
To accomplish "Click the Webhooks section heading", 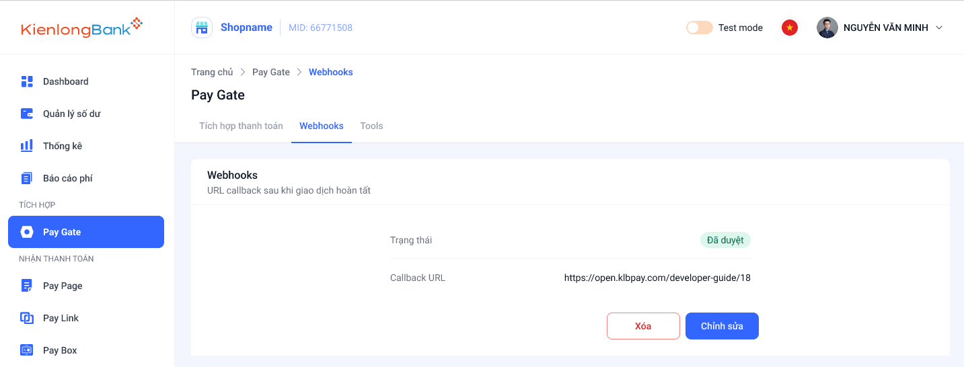I will 232,175.
